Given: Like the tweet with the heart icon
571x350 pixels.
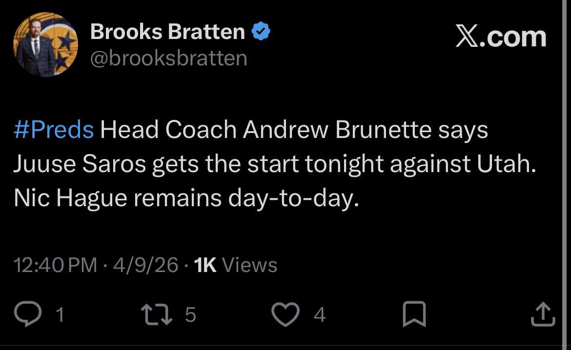Looking at the screenshot, I should (x=285, y=314).
